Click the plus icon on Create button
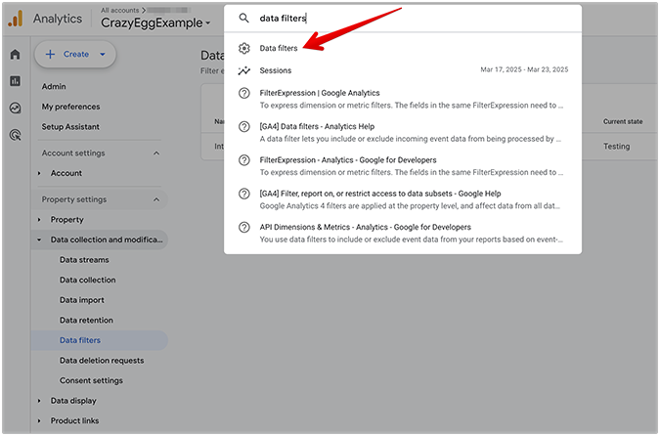 (50, 55)
